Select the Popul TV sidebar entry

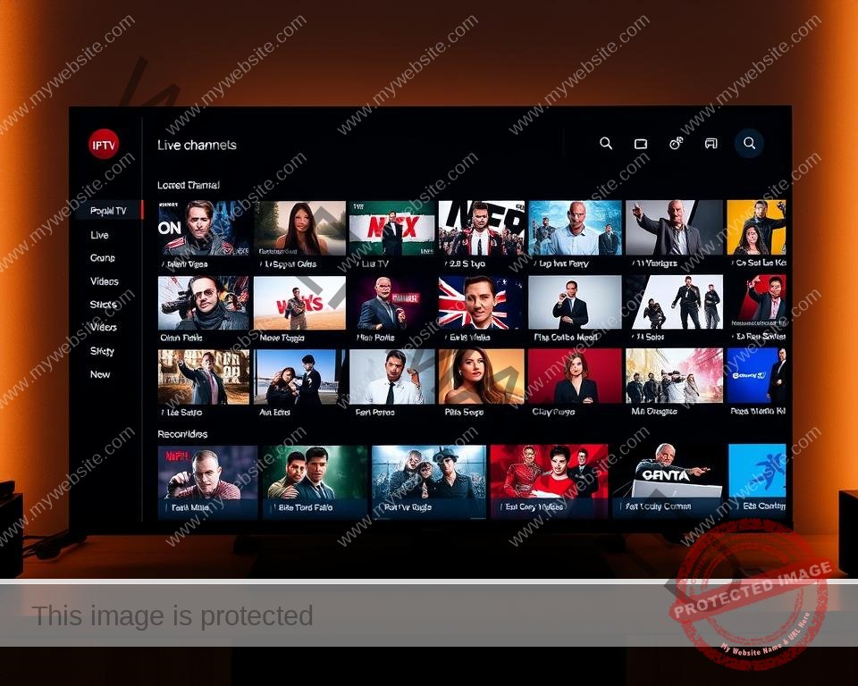pyautogui.click(x=107, y=211)
